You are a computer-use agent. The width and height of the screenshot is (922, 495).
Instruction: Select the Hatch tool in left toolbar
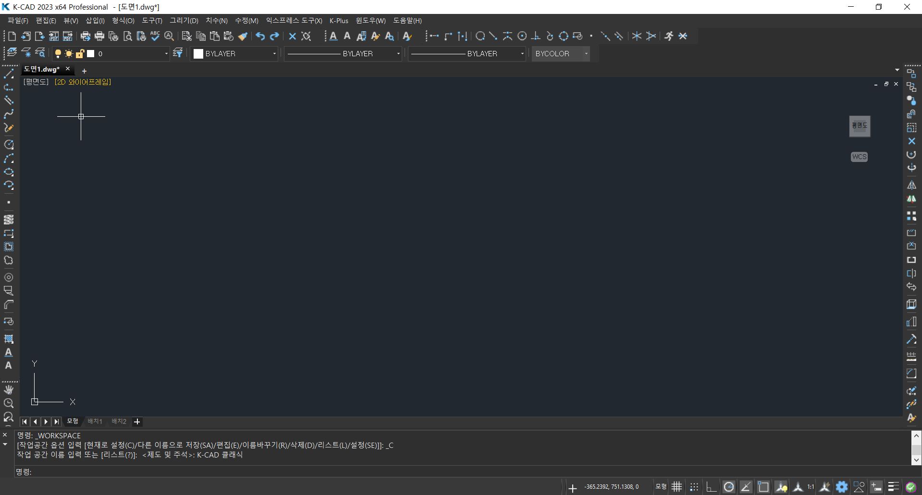pos(9,339)
